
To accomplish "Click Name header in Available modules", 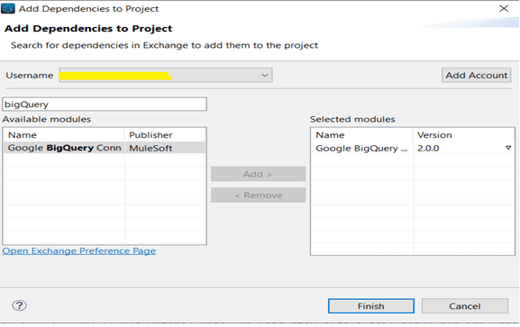I will 64,135.
